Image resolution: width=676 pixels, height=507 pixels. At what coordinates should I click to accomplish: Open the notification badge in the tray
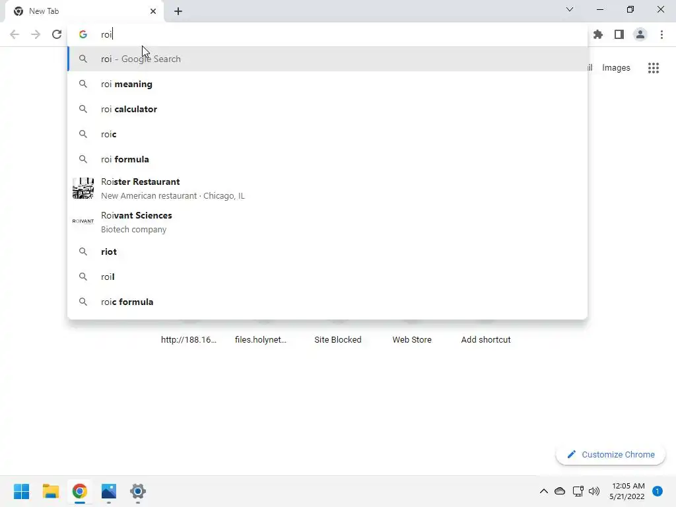tap(658, 491)
